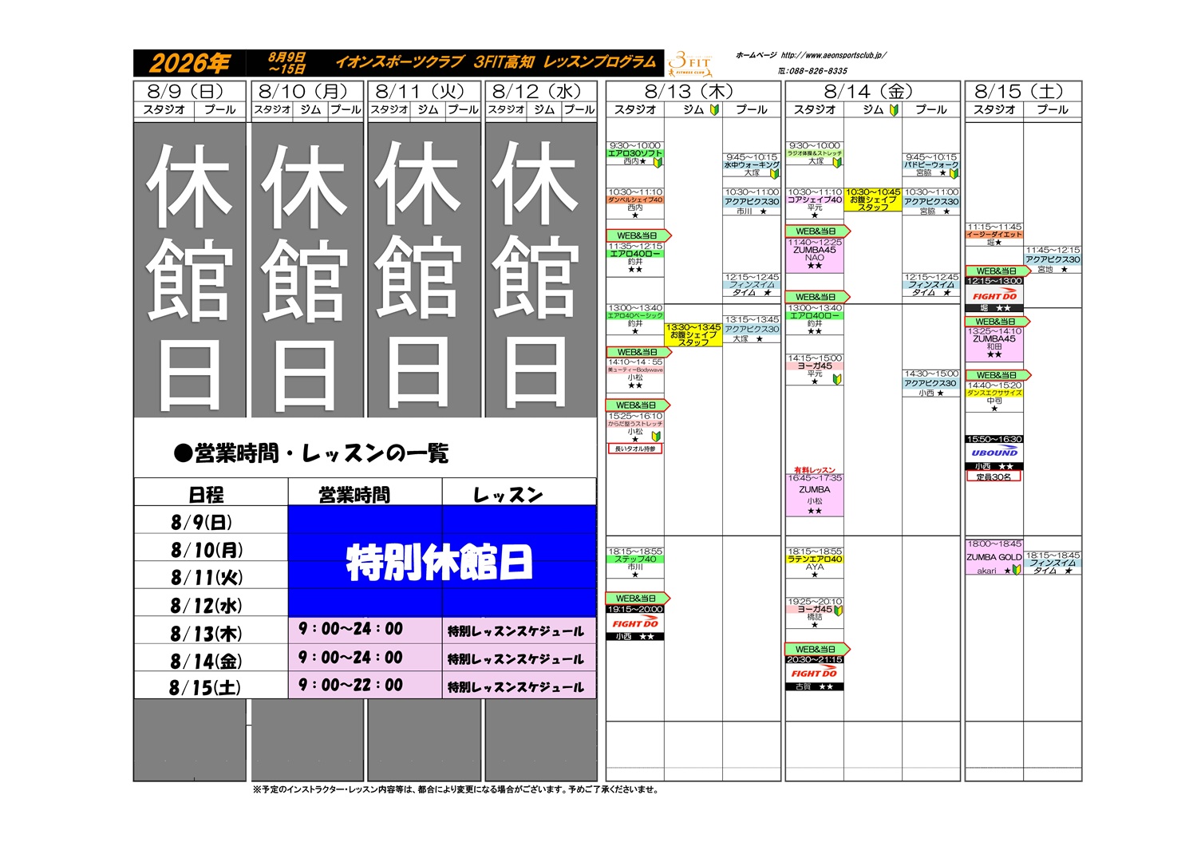Viewport: 1197px width, 846px height.
Task: Click 9:00~22:00 hours in the 8/15(土) row
Action: 351,685
